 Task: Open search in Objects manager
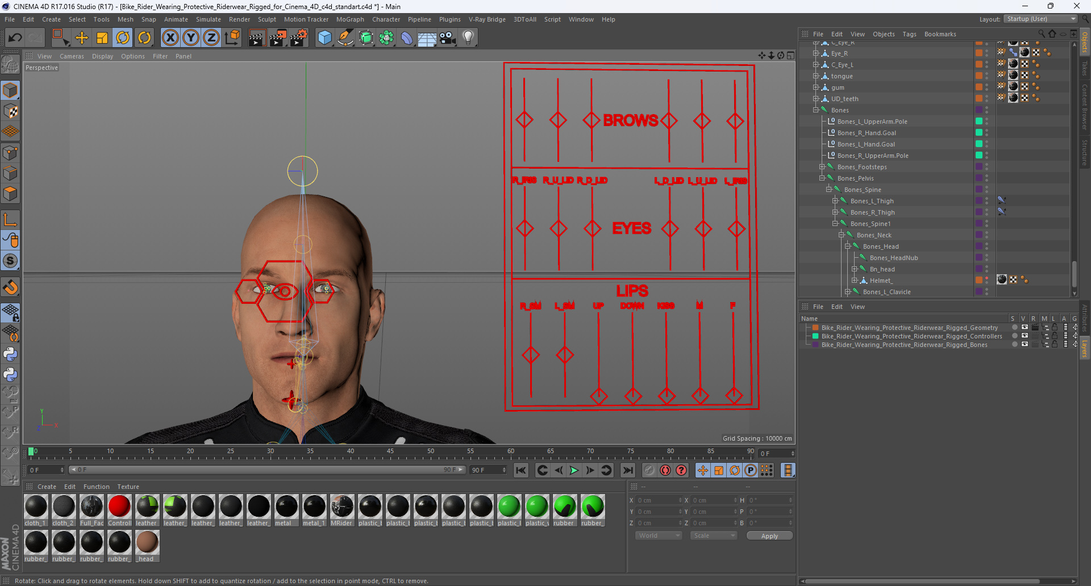click(x=1042, y=34)
